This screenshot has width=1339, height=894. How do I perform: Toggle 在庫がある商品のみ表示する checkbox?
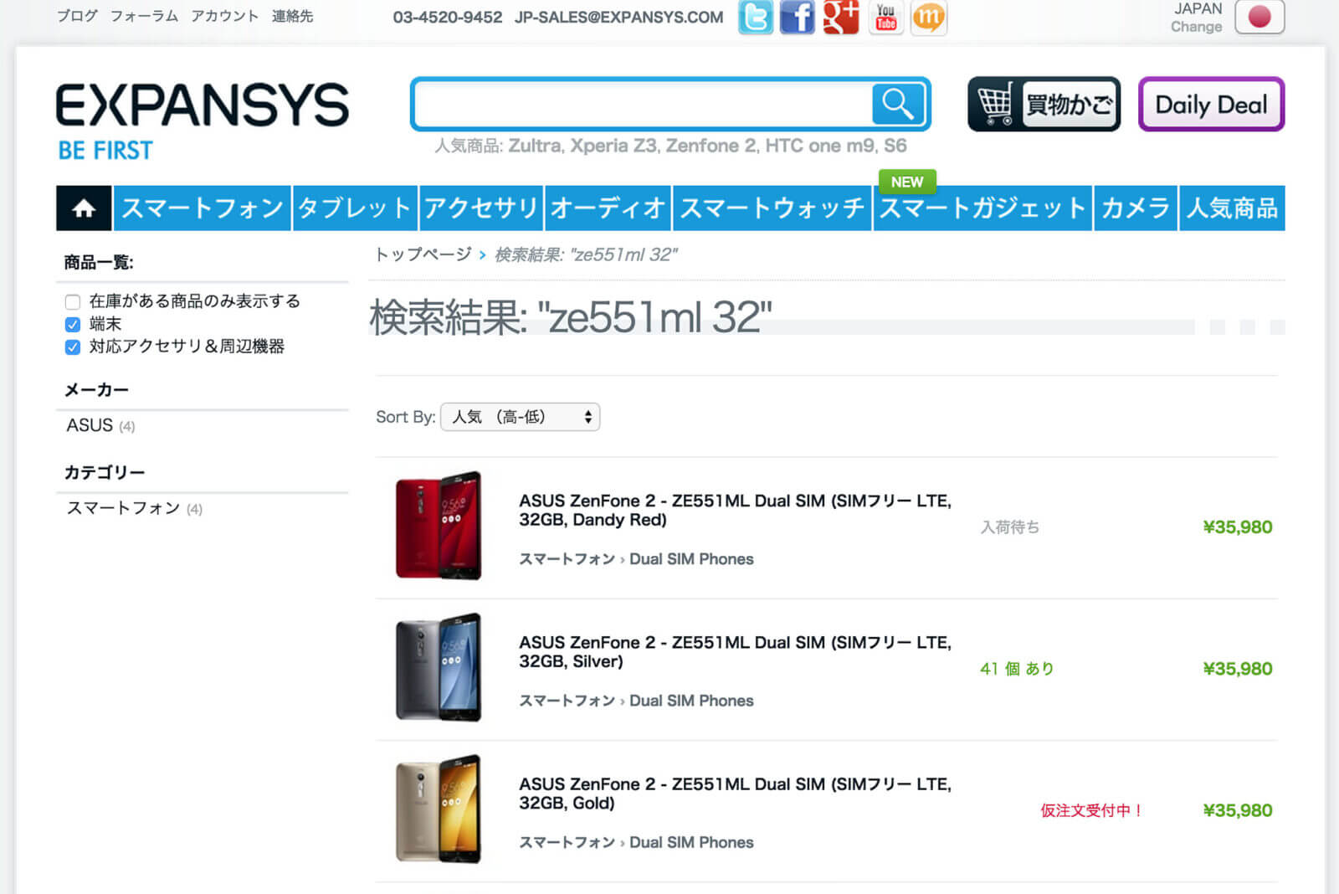[x=73, y=301]
